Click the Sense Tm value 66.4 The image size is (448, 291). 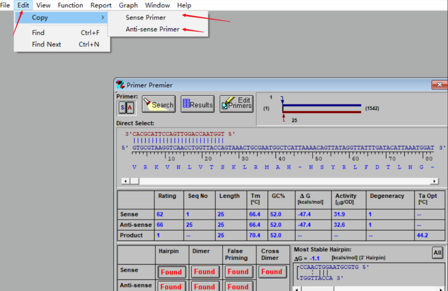pos(255,214)
